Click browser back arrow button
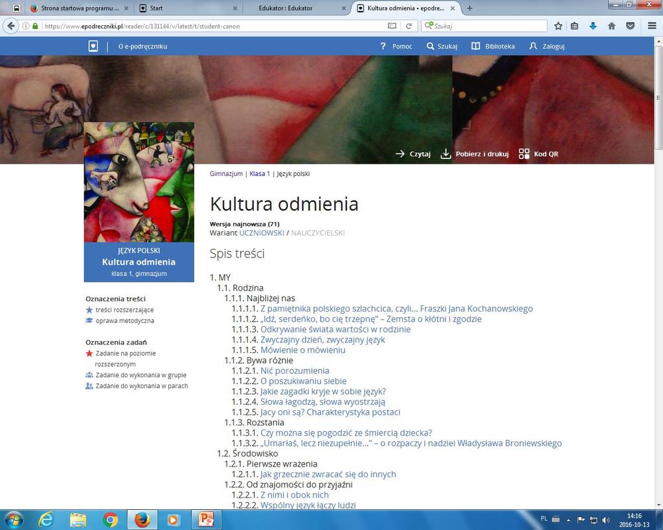The height and width of the screenshot is (530, 663). (10, 26)
